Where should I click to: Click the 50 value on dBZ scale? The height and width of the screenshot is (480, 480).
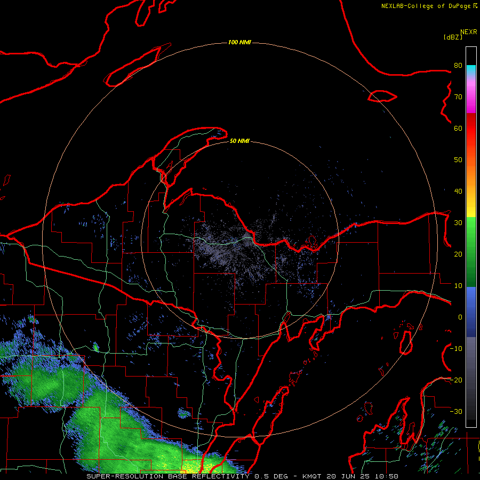pos(458,160)
